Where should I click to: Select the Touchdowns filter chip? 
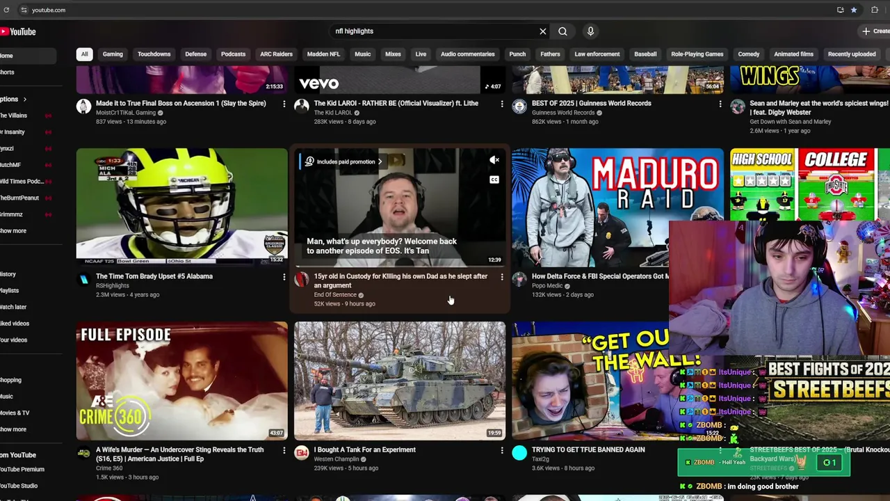(154, 54)
